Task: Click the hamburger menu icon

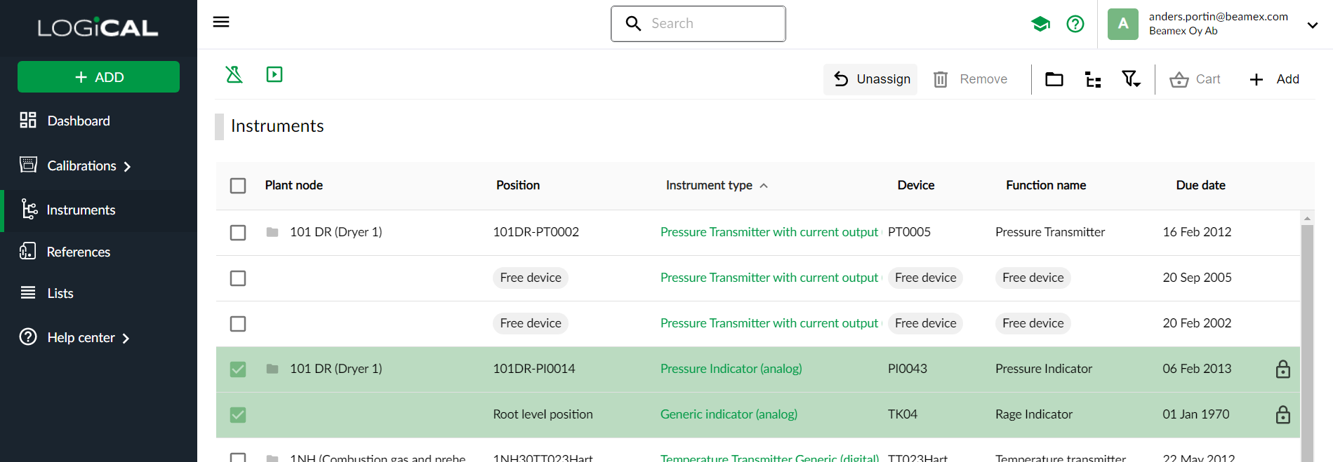Action: (221, 22)
